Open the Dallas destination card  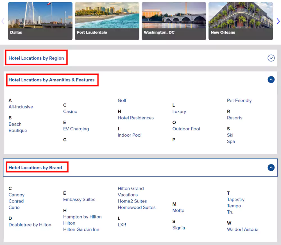40,21
